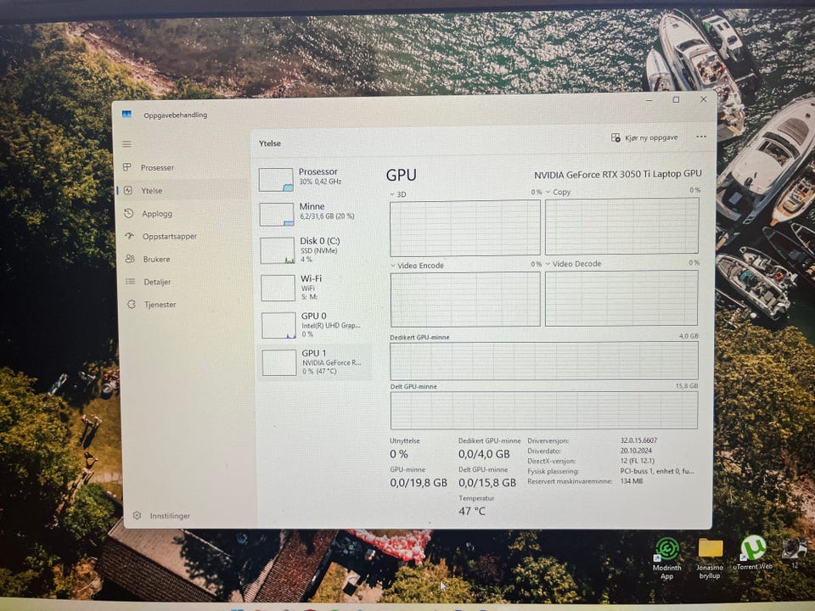Image resolution: width=815 pixels, height=611 pixels.
Task: Click the Video Encode usage graph
Action: coord(465,300)
